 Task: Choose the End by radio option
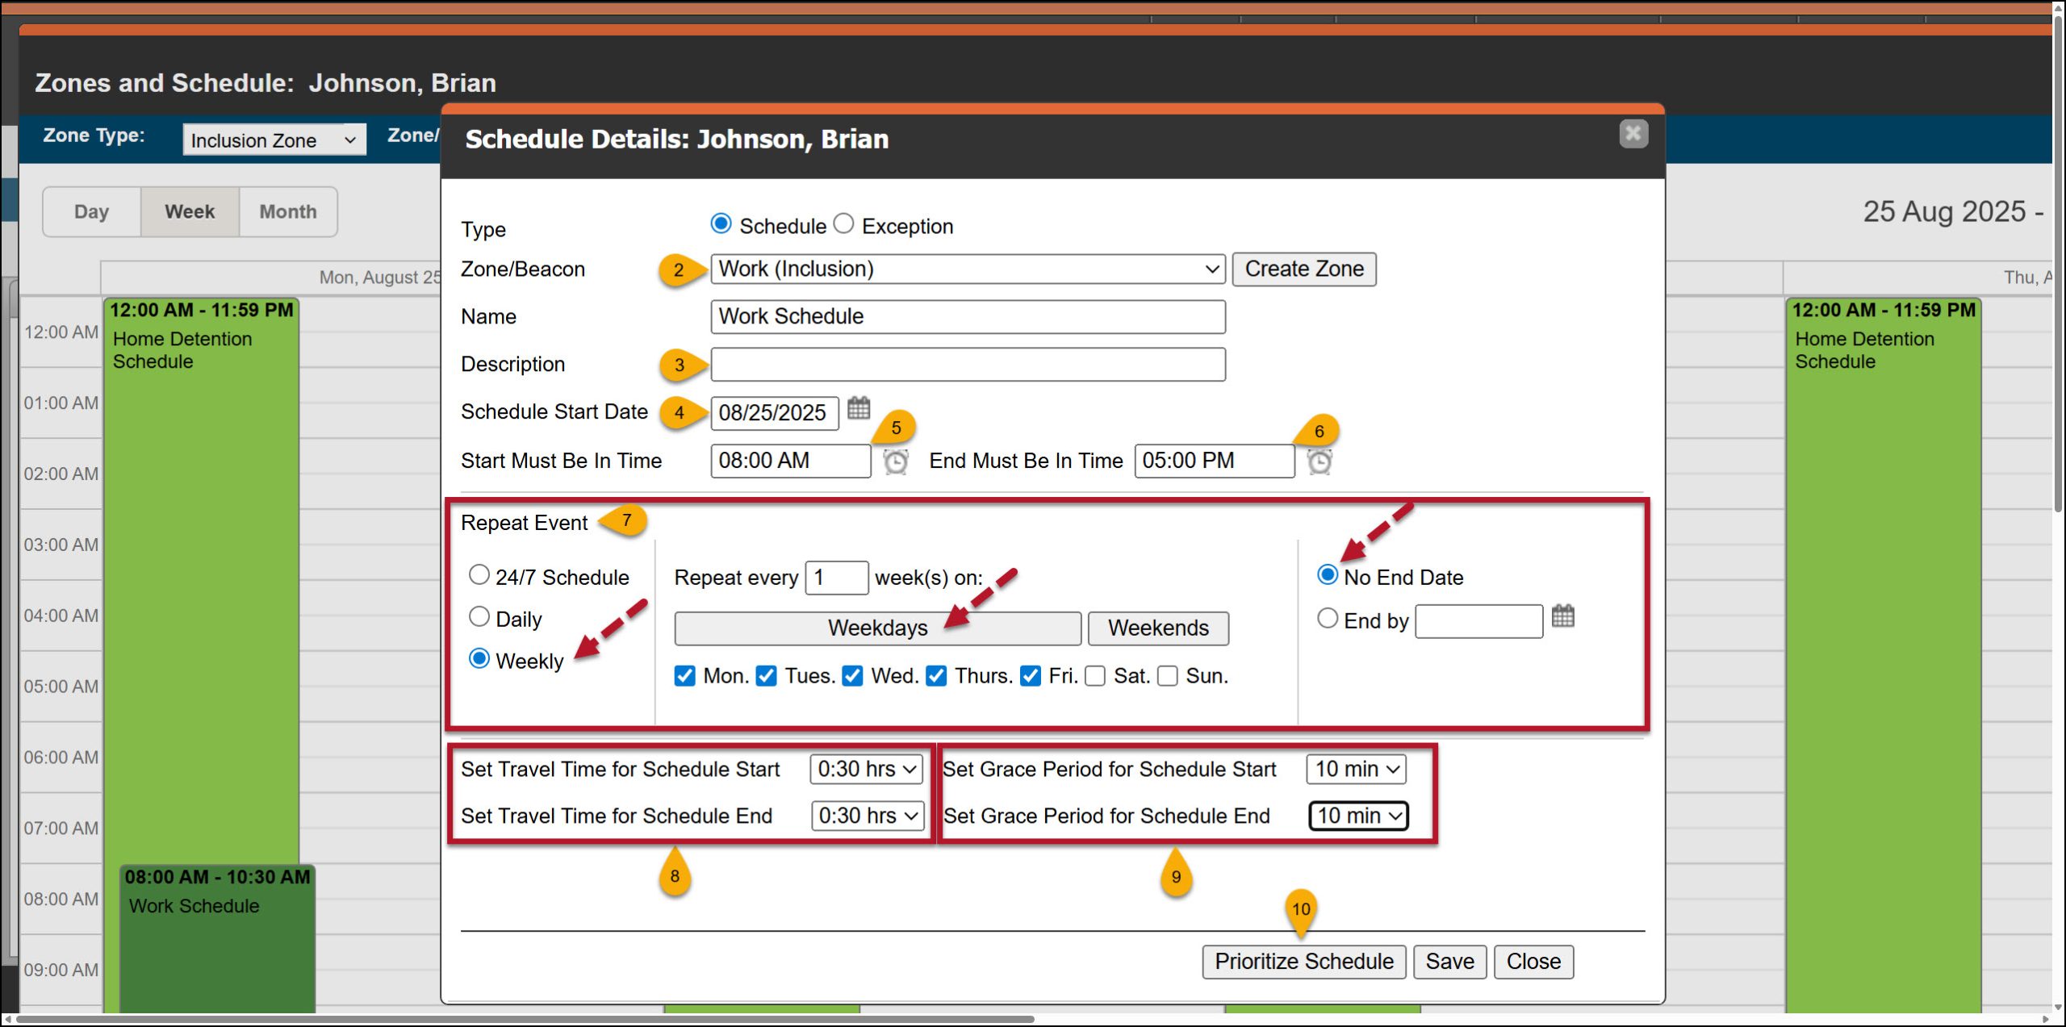(1327, 619)
